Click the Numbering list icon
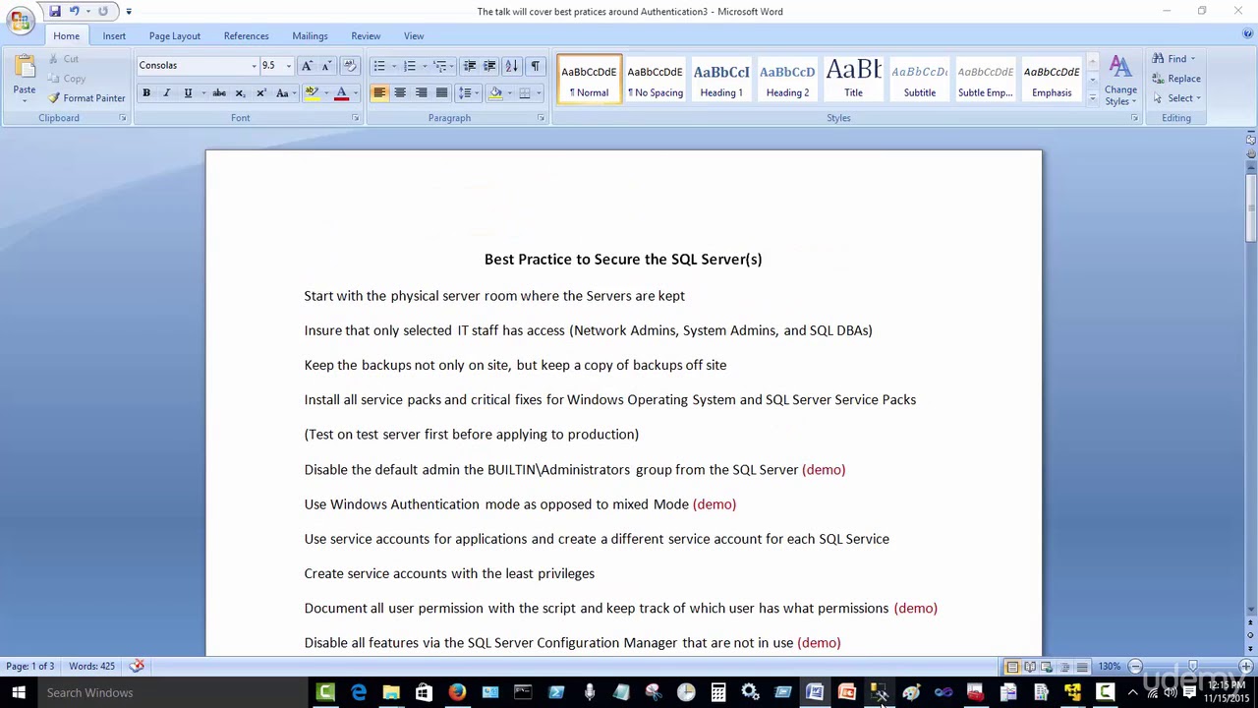 click(x=409, y=66)
